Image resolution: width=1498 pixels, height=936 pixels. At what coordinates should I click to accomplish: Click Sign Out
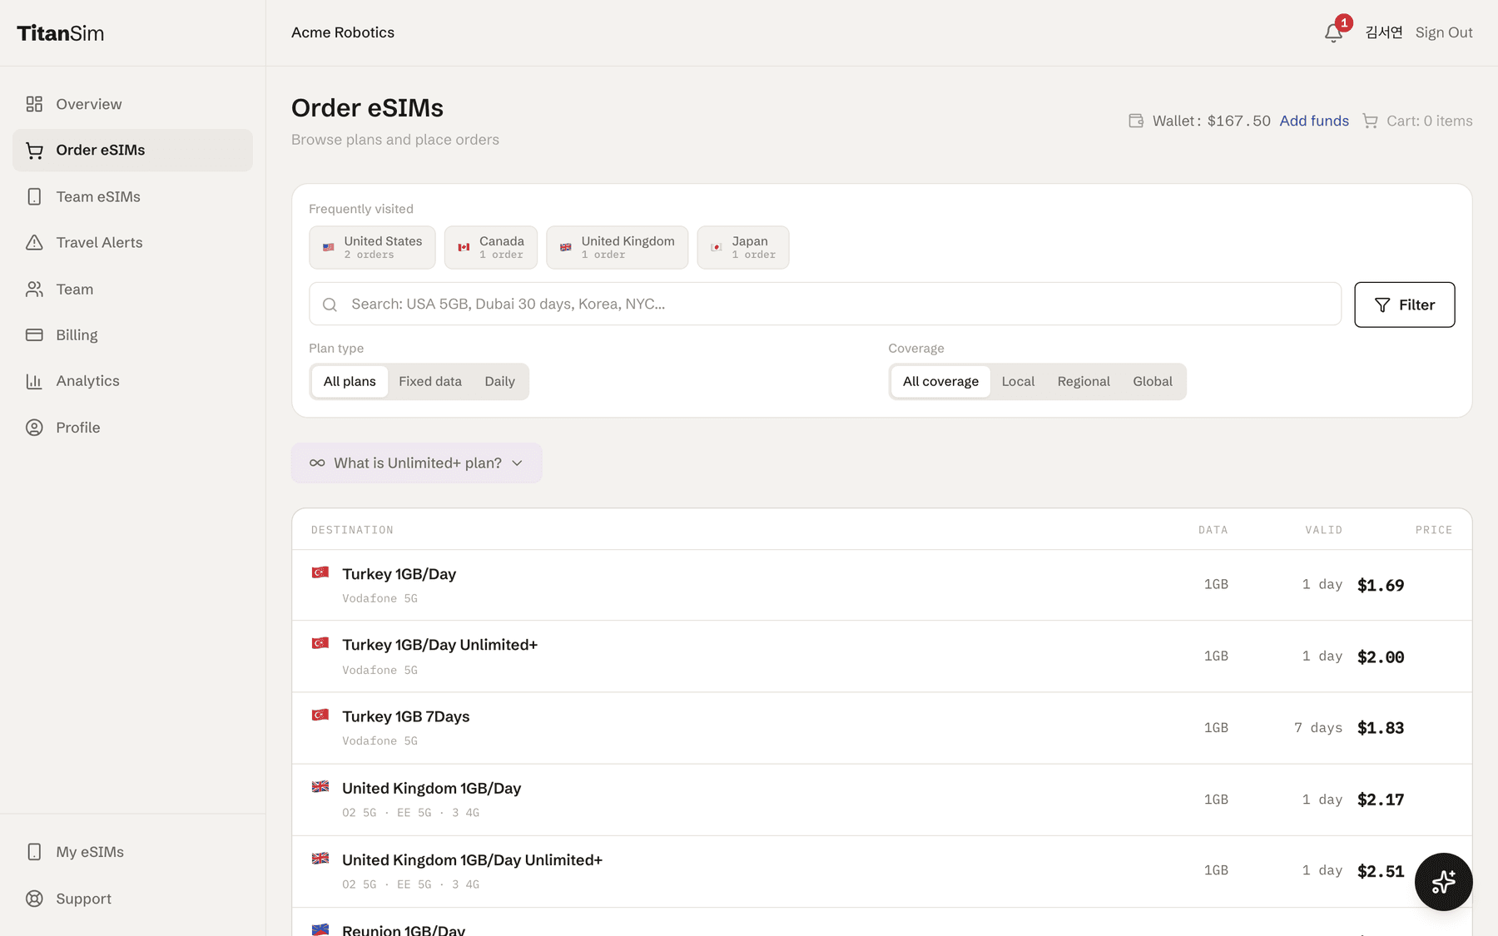pyautogui.click(x=1444, y=32)
